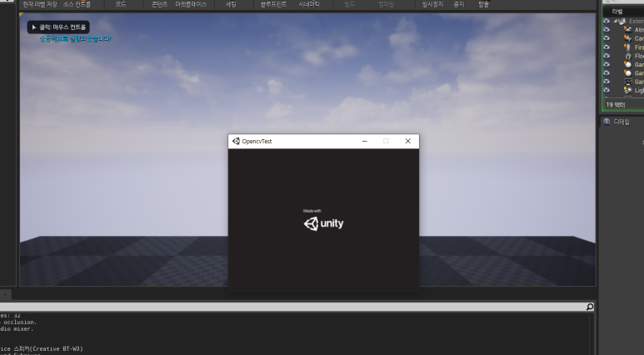Click the OpencvTest window title text
This screenshot has height=355, width=644.
257,142
